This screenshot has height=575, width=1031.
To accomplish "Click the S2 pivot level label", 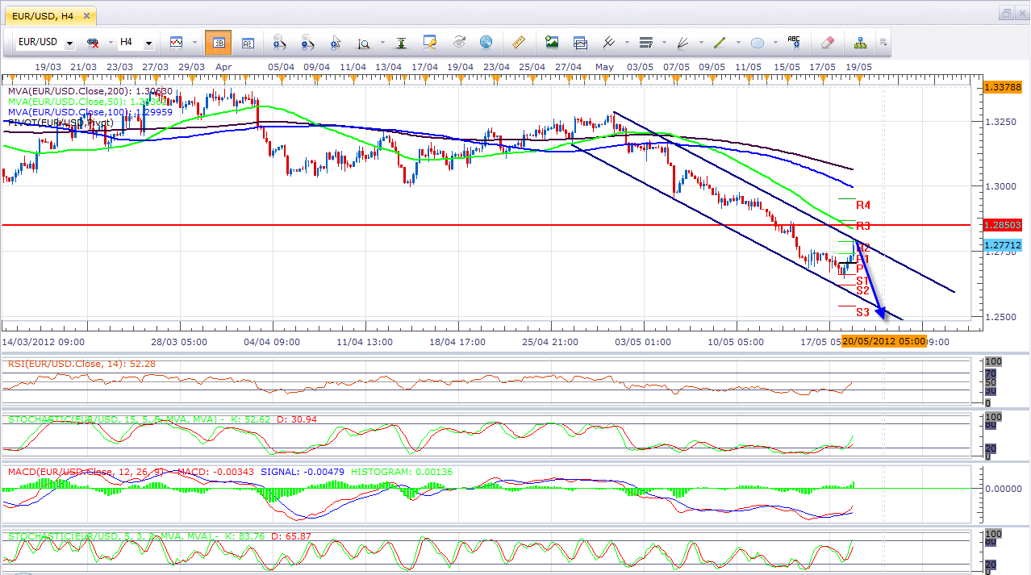I will 862,290.
